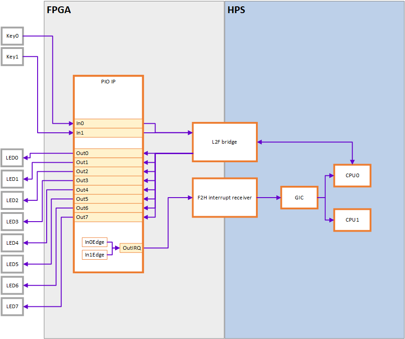
Task: Toggle the Key1 input
Action: tap(12, 57)
